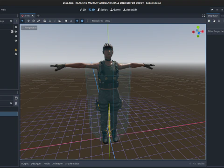The width and height of the screenshot is (224, 168).
Task: Open the Output bottom panel
Action: (25, 164)
